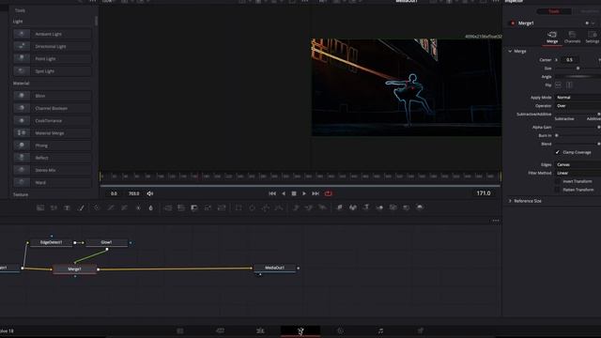The width and height of the screenshot is (601, 338).
Task: Add Directional Light tool from the list
Action: 53,46
